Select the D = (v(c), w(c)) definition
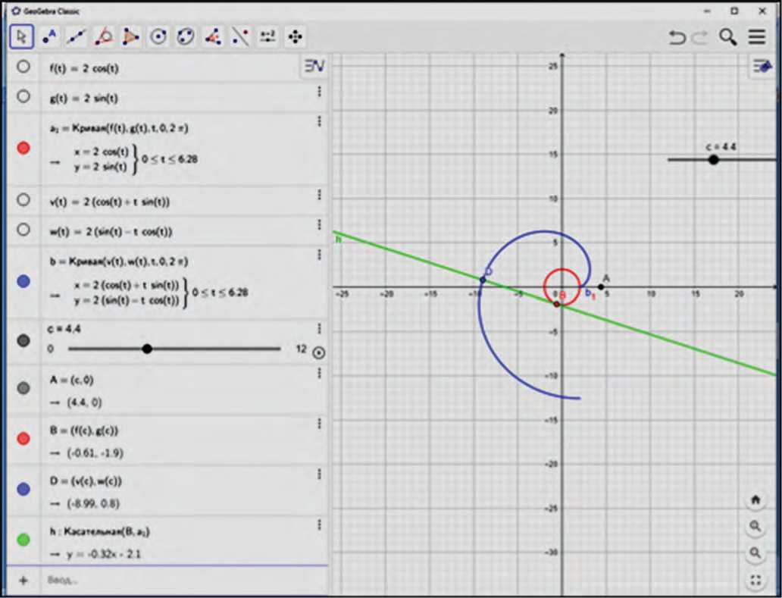This screenshot has width=782, height=598. click(86, 482)
